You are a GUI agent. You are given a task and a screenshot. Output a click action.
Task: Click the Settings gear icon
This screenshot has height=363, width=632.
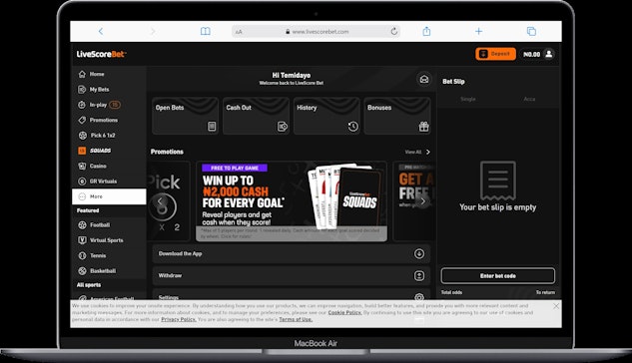click(419, 297)
